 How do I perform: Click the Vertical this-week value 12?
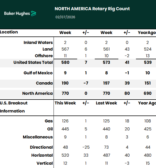(65, 163)
